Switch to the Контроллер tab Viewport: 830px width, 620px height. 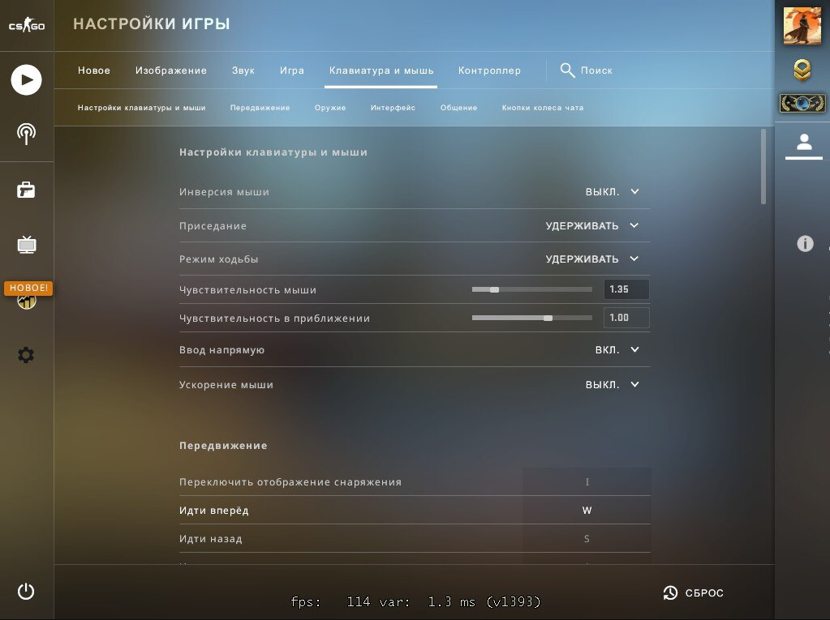tap(489, 71)
